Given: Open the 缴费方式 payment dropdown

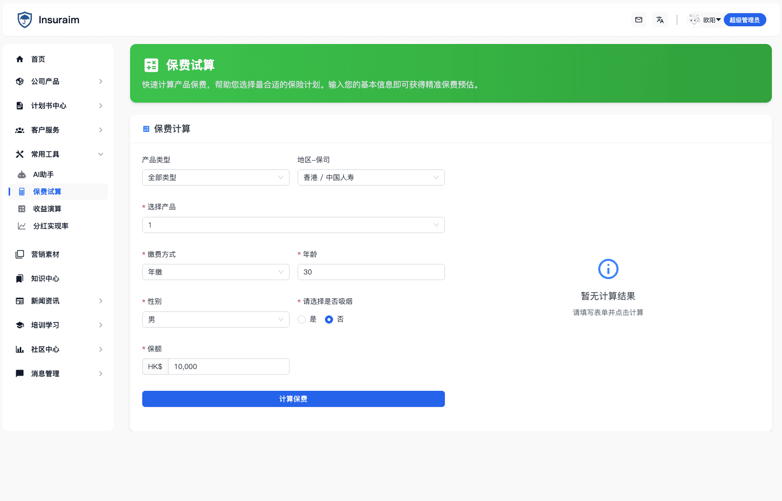Looking at the screenshot, I should (x=215, y=271).
